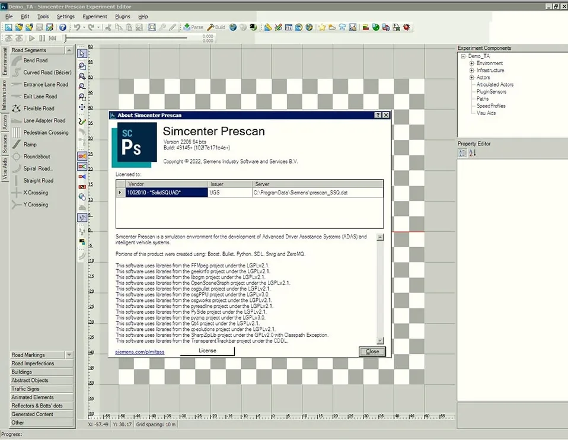Viewport: 568px width, 440px height.
Task: Expand the Road Markings section arrow
Action: [x=69, y=355]
